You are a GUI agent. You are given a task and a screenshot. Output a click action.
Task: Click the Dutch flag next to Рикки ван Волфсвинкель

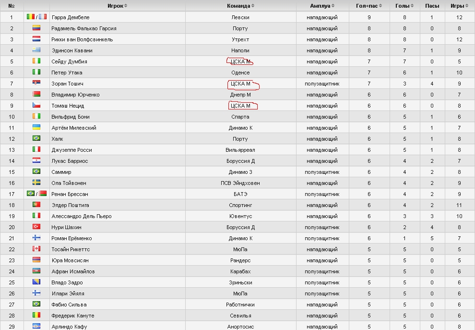pyautogui.click(x=36, y=39)
